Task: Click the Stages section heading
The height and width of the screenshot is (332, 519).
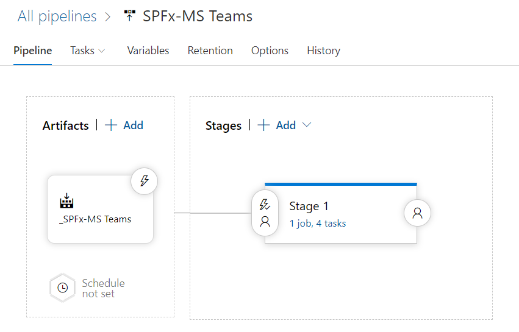Action: (x=223, y=126)
